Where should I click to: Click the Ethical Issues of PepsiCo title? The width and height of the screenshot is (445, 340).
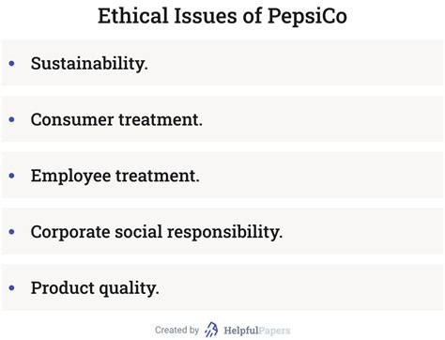click(222, 16)
